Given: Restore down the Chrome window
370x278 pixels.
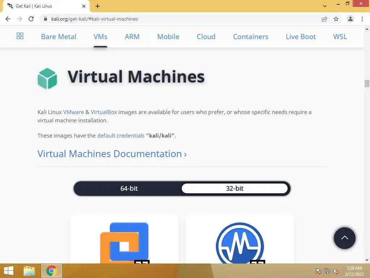Looking at the screenshot, I should (x=348, y=3).
